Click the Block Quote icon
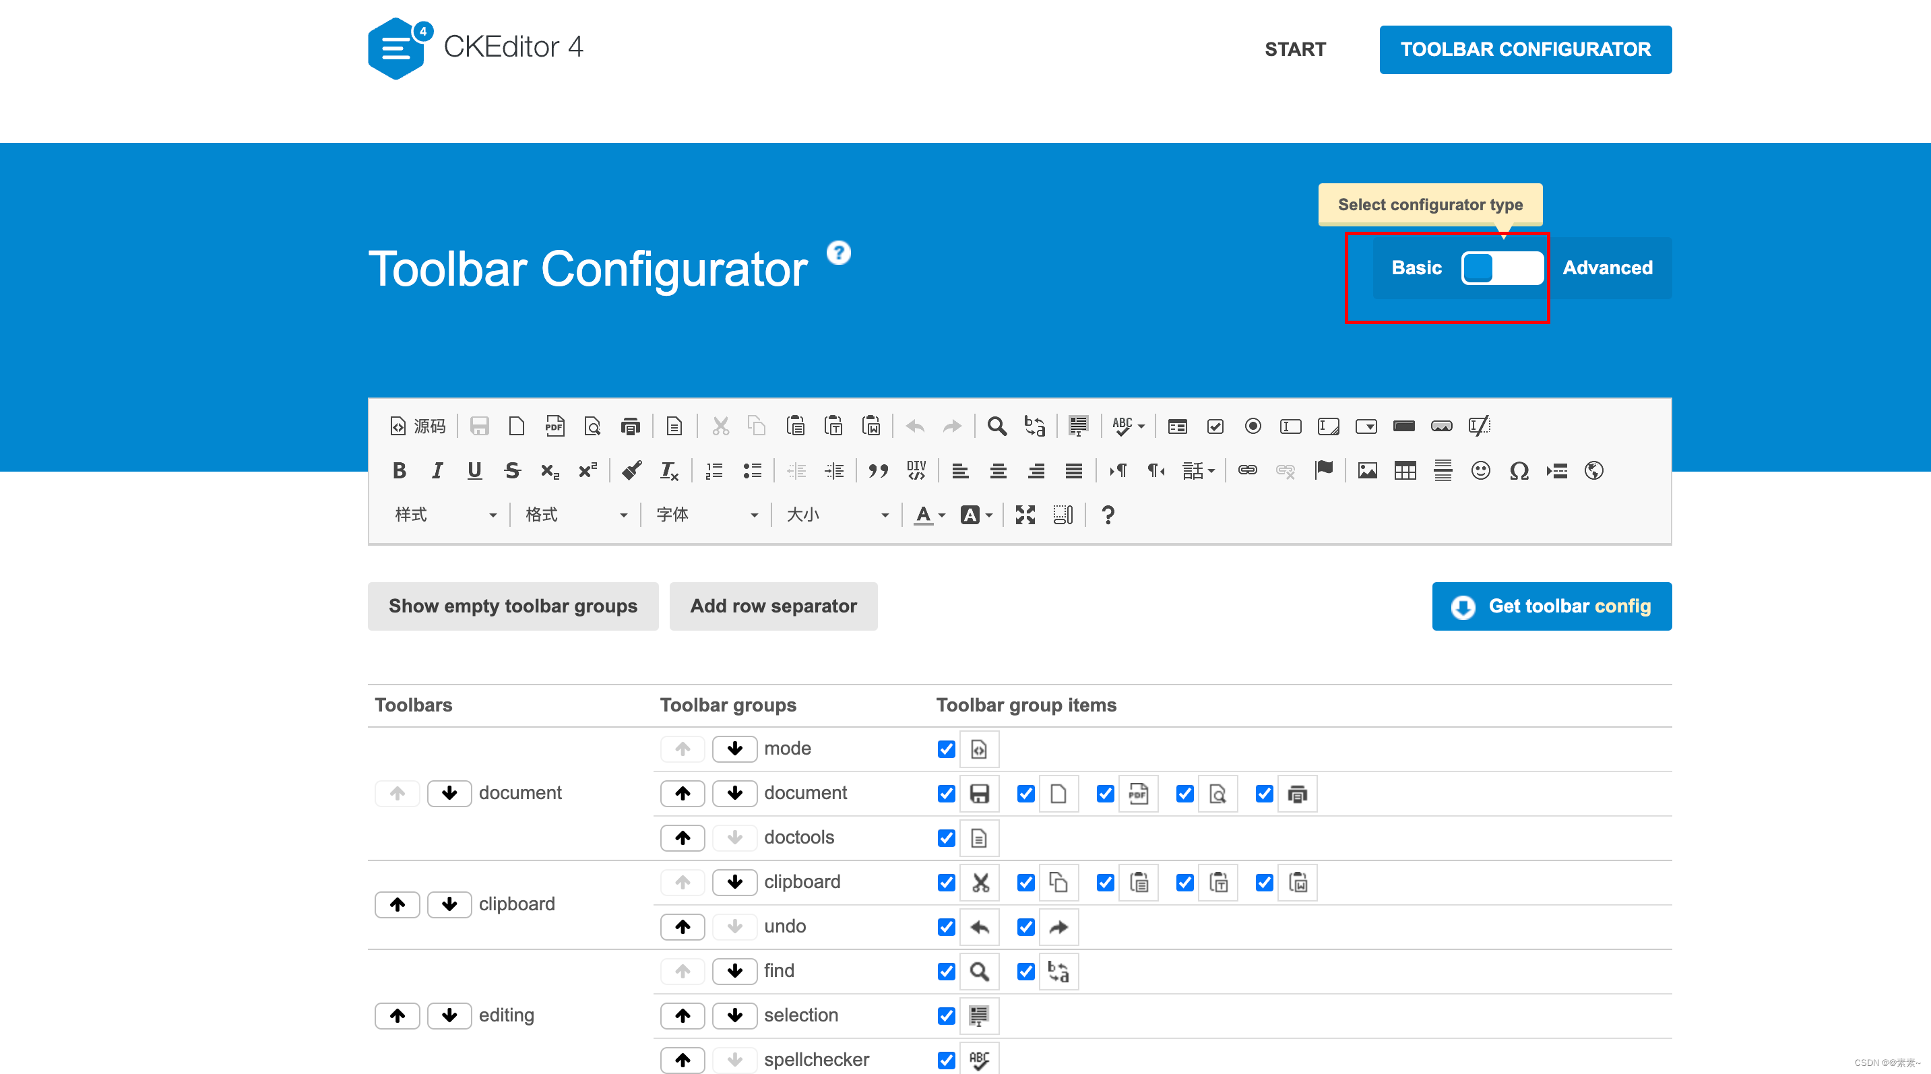The height and width of the screenshot is (1074, 1931). 878,471
